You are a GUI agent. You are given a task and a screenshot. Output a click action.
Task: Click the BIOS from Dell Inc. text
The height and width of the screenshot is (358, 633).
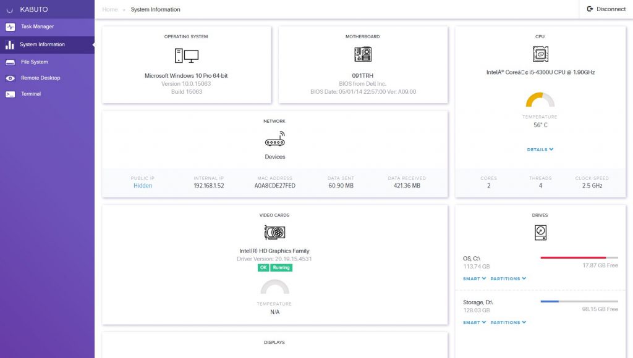(362, 83)
